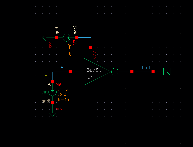Click the white A label beside V0
The width and height of the screenshot is (193, 147).
(49, 84)
